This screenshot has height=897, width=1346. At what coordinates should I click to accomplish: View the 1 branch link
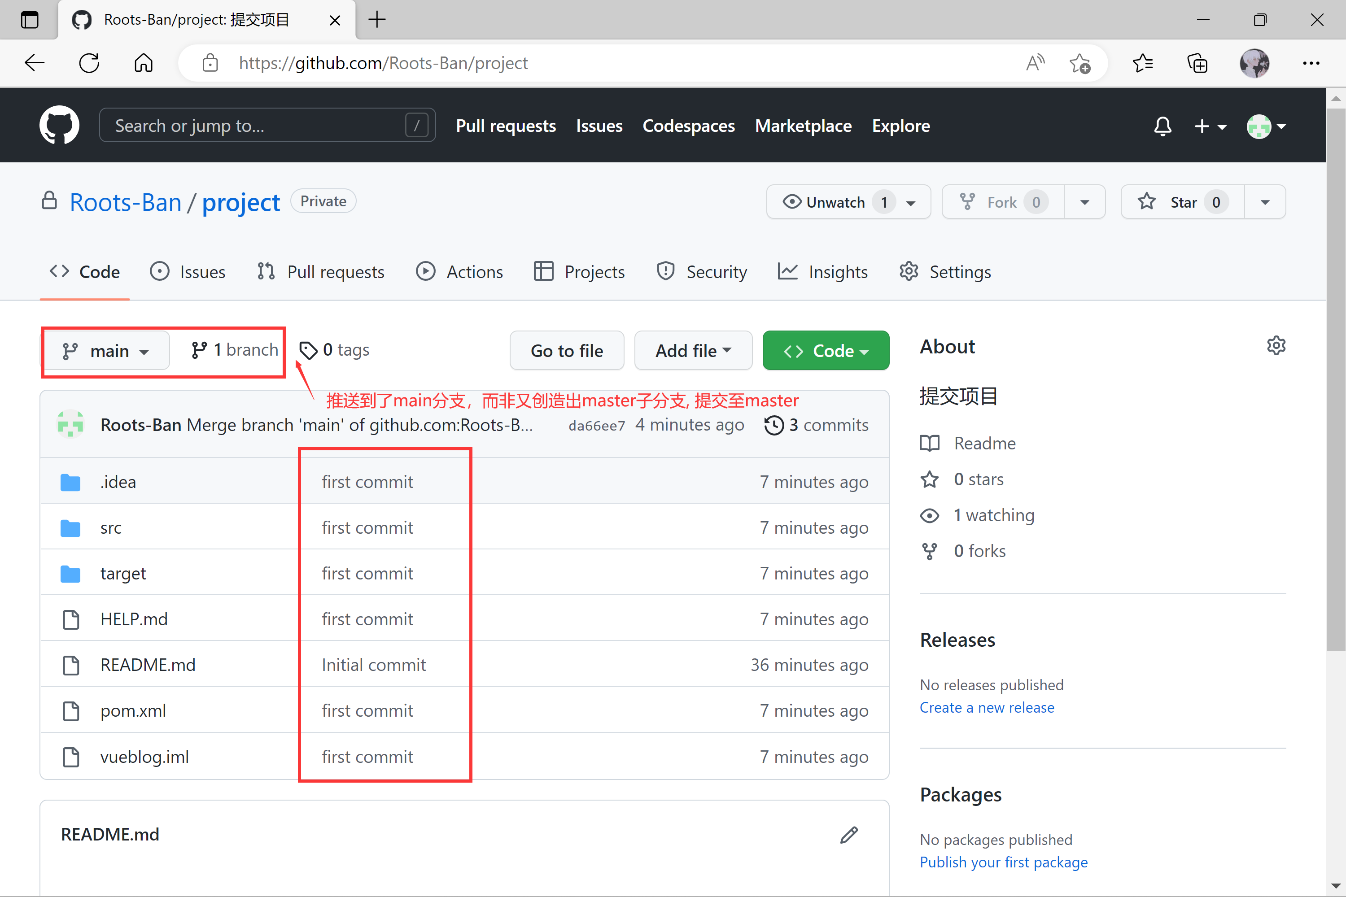pos(235,350)
